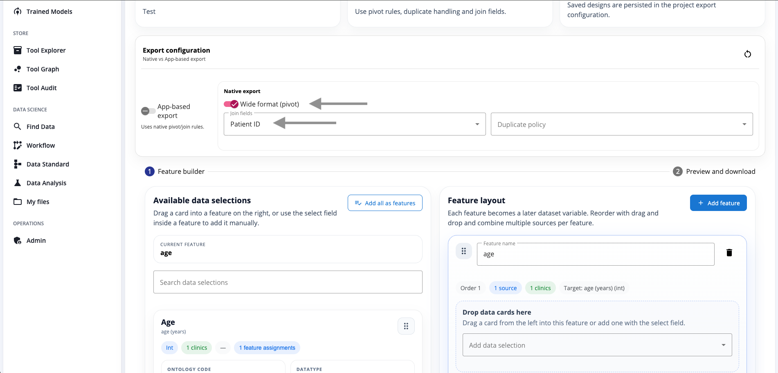Click the Trained Models sidebar icon
The width and height of the screenshot is (778, 373).
pos(18,11)
